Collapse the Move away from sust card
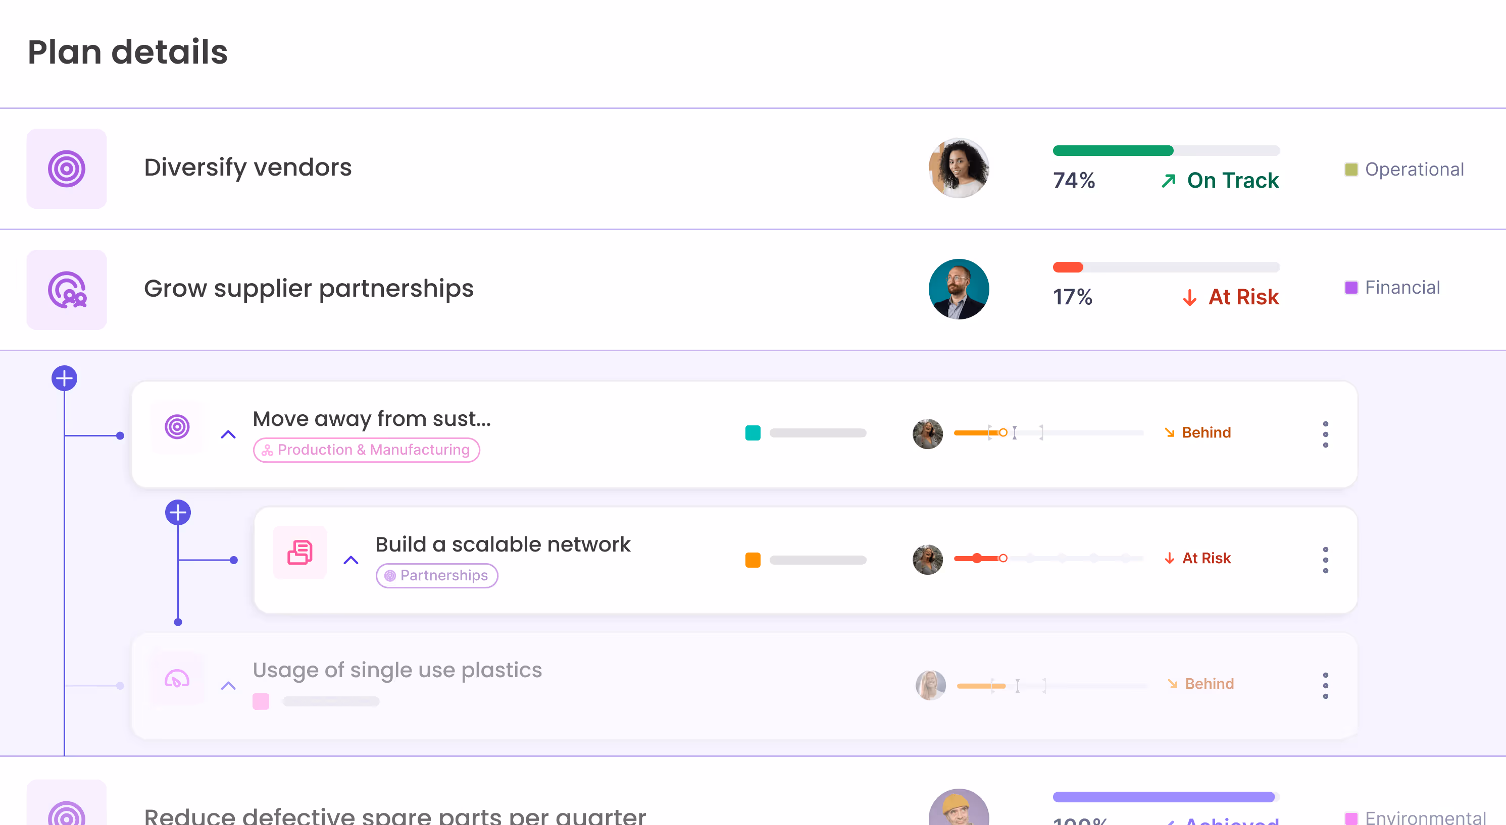This screenshot has width=1506, height=825. 228,435
